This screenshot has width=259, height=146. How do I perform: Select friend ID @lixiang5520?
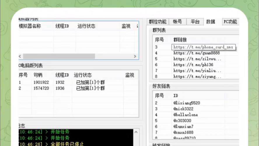[187, 103]
